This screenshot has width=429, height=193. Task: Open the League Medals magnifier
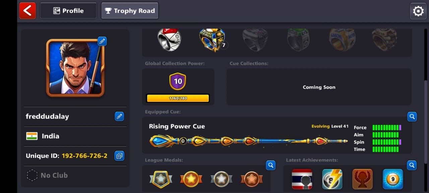271,165
